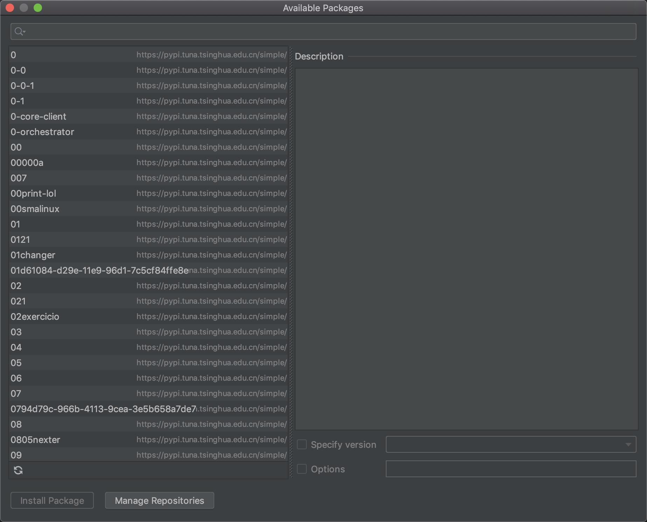
Task: Click the Install Package button
Action: point(52,500)
